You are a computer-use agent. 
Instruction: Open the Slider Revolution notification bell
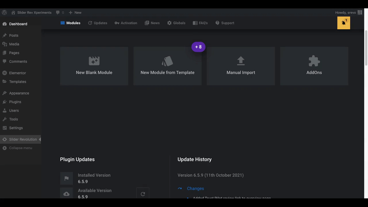coord(344,23)
